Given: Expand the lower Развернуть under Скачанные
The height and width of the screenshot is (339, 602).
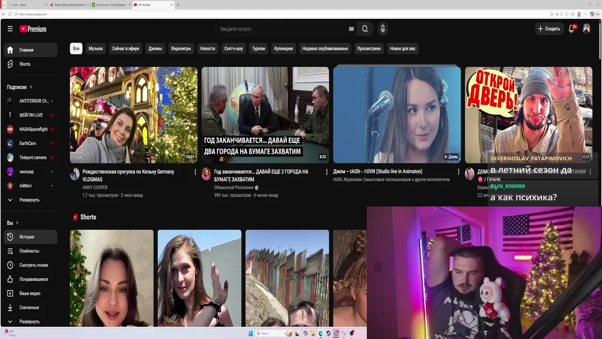Looking at the screenshot, I should click(31, 322).
